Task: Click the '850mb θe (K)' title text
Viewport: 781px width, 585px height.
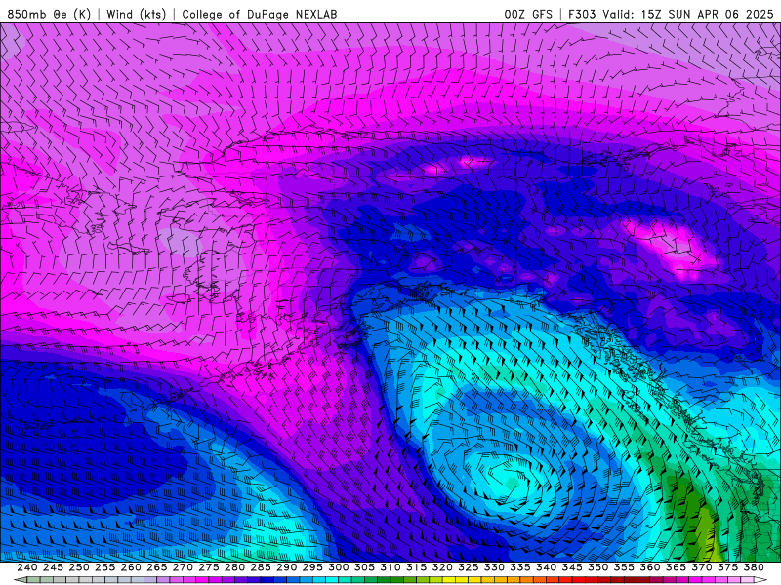Action: click(x=49, y=14)
